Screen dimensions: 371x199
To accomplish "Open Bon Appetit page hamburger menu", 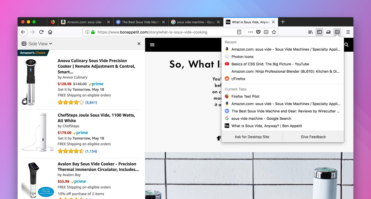I will [152, 44].
